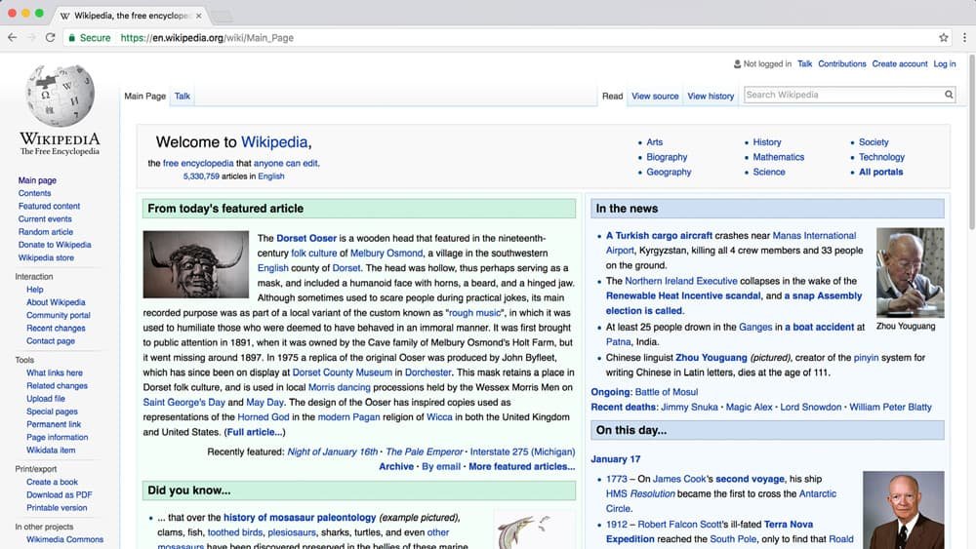Open the Zhou Youguang news link

(x=711, y=358)
